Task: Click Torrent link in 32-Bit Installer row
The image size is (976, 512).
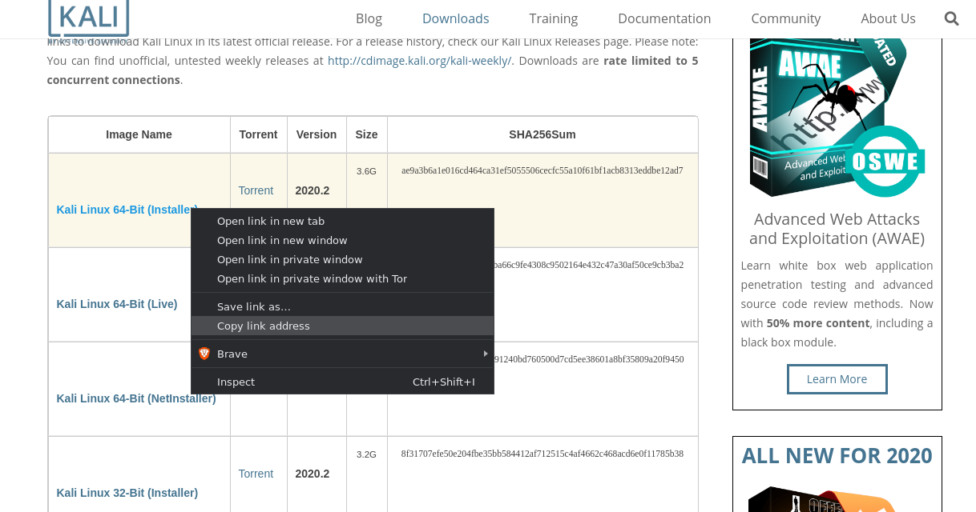Action: [256, 474]
